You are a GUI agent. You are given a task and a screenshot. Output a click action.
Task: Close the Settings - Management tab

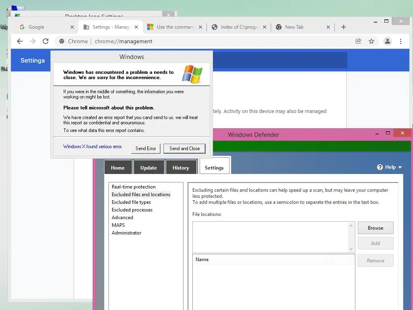click(x=136, y=27)
